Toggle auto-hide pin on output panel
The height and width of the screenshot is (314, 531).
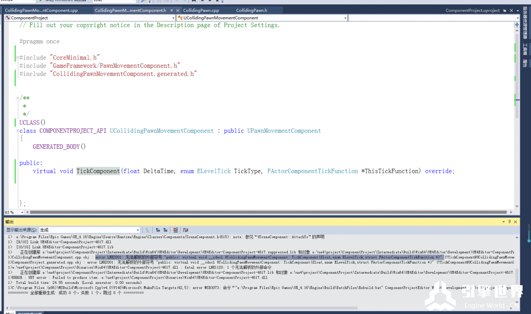coord(510,221)
